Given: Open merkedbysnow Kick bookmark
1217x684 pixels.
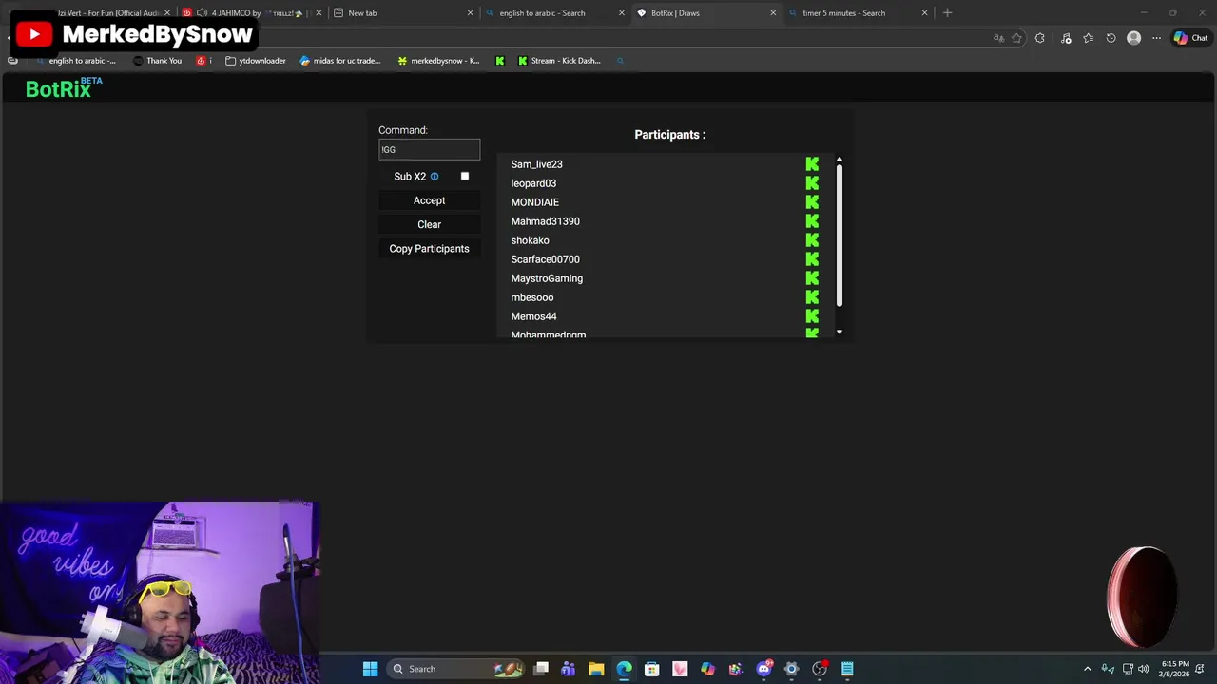Looking at the screenshot, I should (437, 61).
